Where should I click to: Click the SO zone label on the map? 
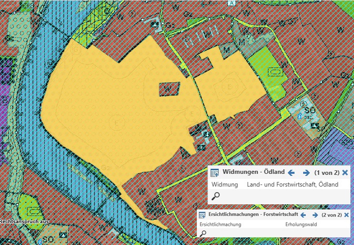[309, 110]
